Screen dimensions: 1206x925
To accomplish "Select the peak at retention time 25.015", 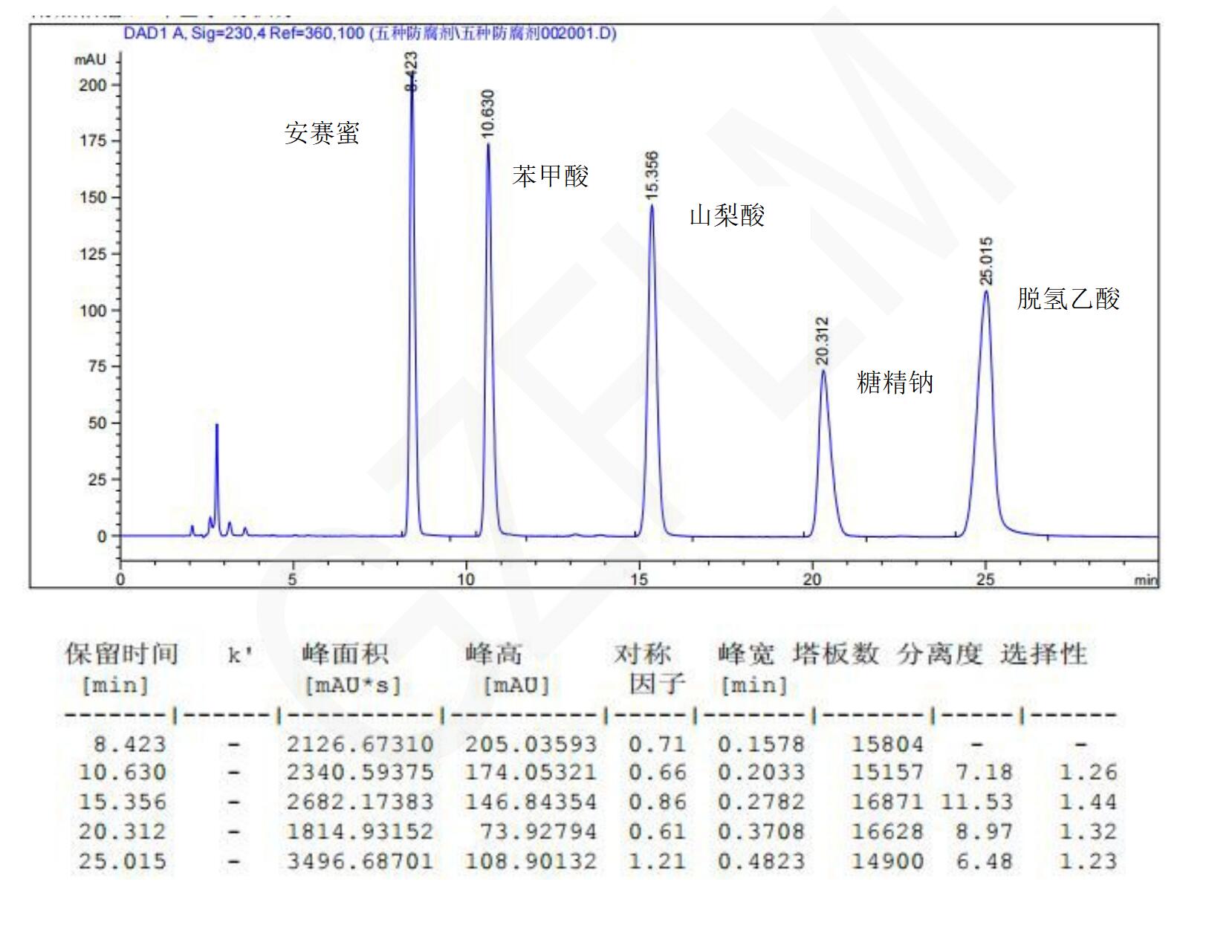I will point(986,292).
